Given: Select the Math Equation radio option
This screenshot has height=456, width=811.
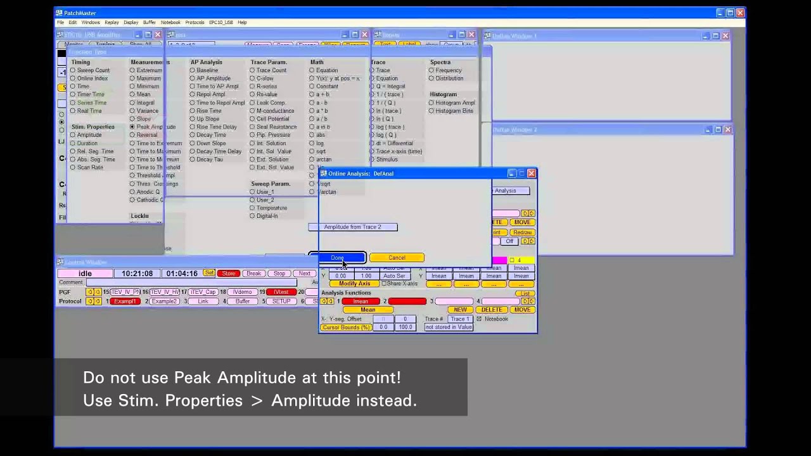Looking at the screenshot, I should [x=312, y=70].
